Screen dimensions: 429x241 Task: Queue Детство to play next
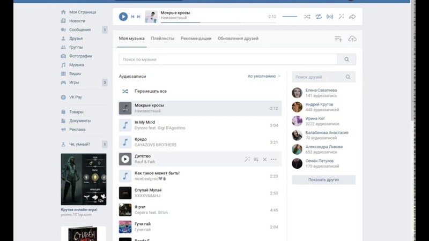tap(256, 159)
